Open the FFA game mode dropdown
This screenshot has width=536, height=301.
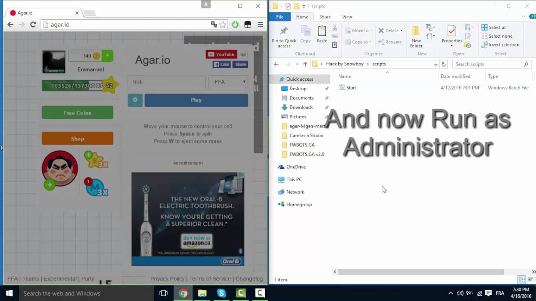228,82
